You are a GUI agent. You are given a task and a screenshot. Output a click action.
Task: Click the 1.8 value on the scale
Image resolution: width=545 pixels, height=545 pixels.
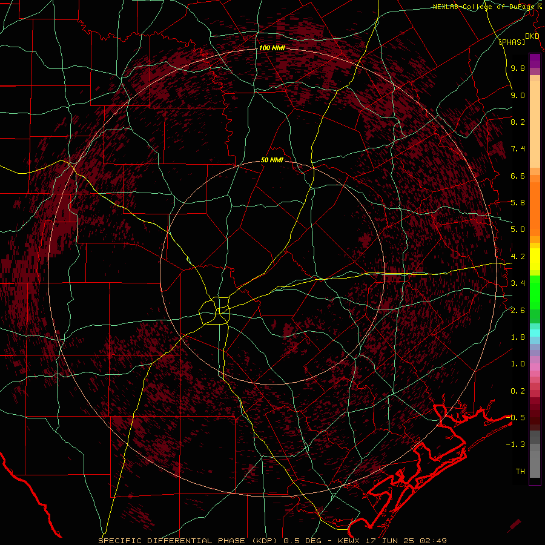coord(518,337)
